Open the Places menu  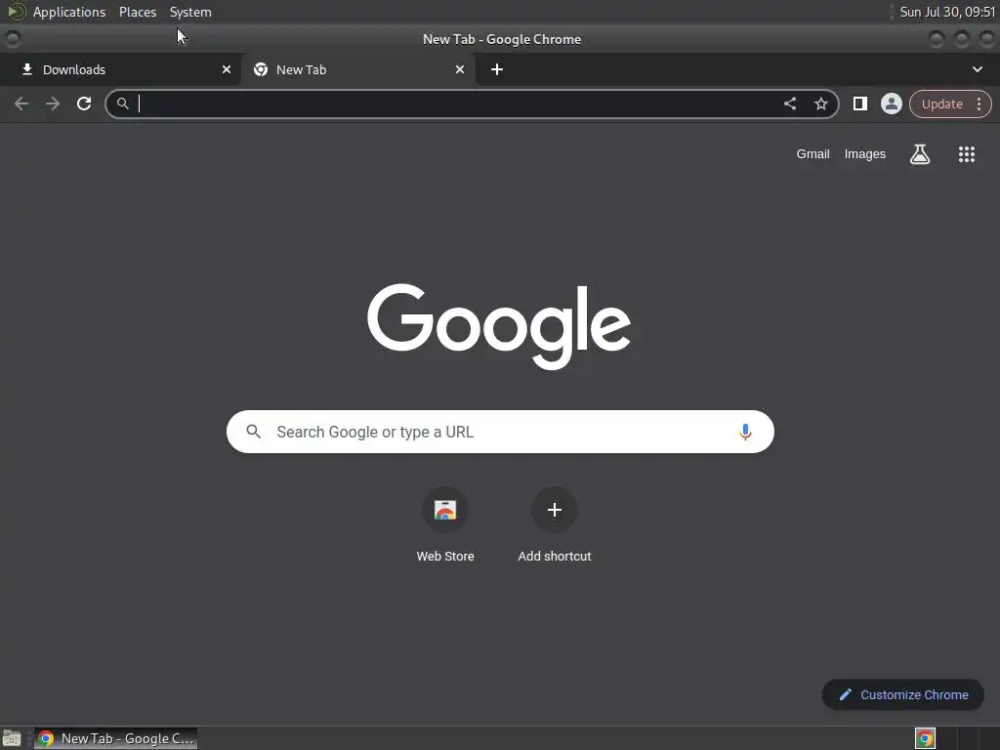click(x=137, y=12)
